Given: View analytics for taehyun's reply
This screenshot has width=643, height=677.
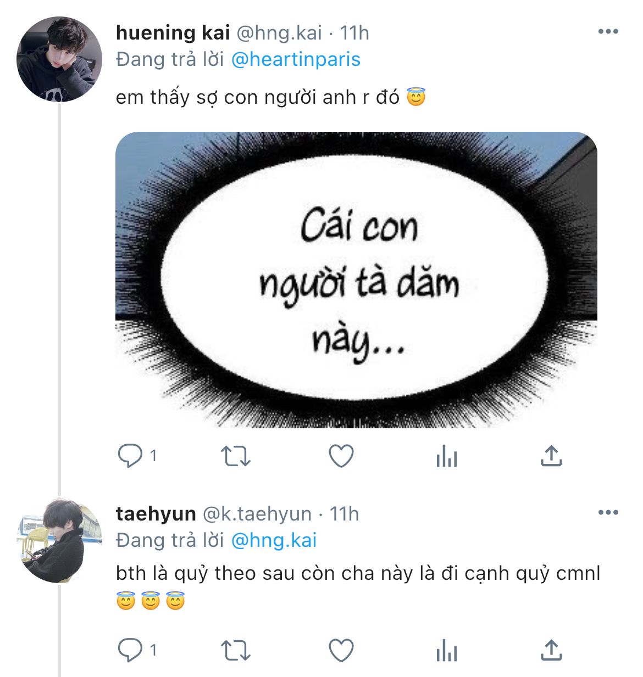Looking at the screenshot, I should click(446, 651).
